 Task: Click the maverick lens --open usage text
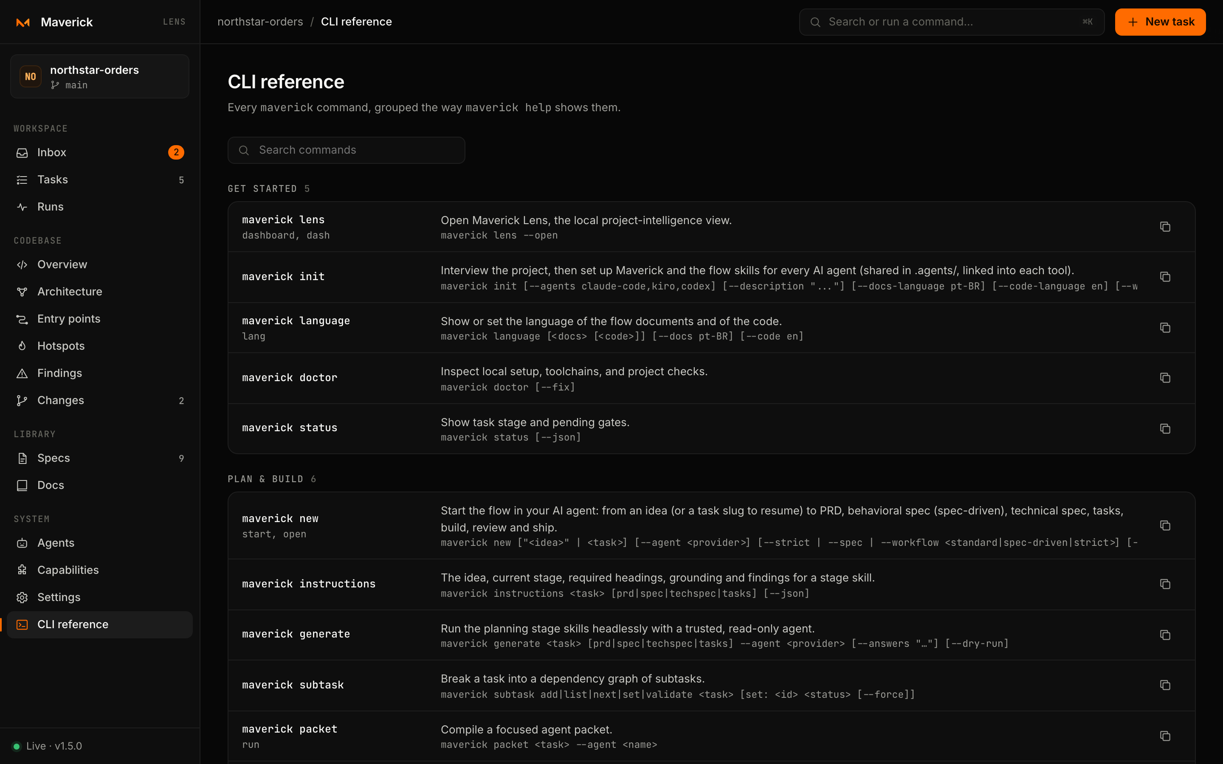(x=499, y=236)
